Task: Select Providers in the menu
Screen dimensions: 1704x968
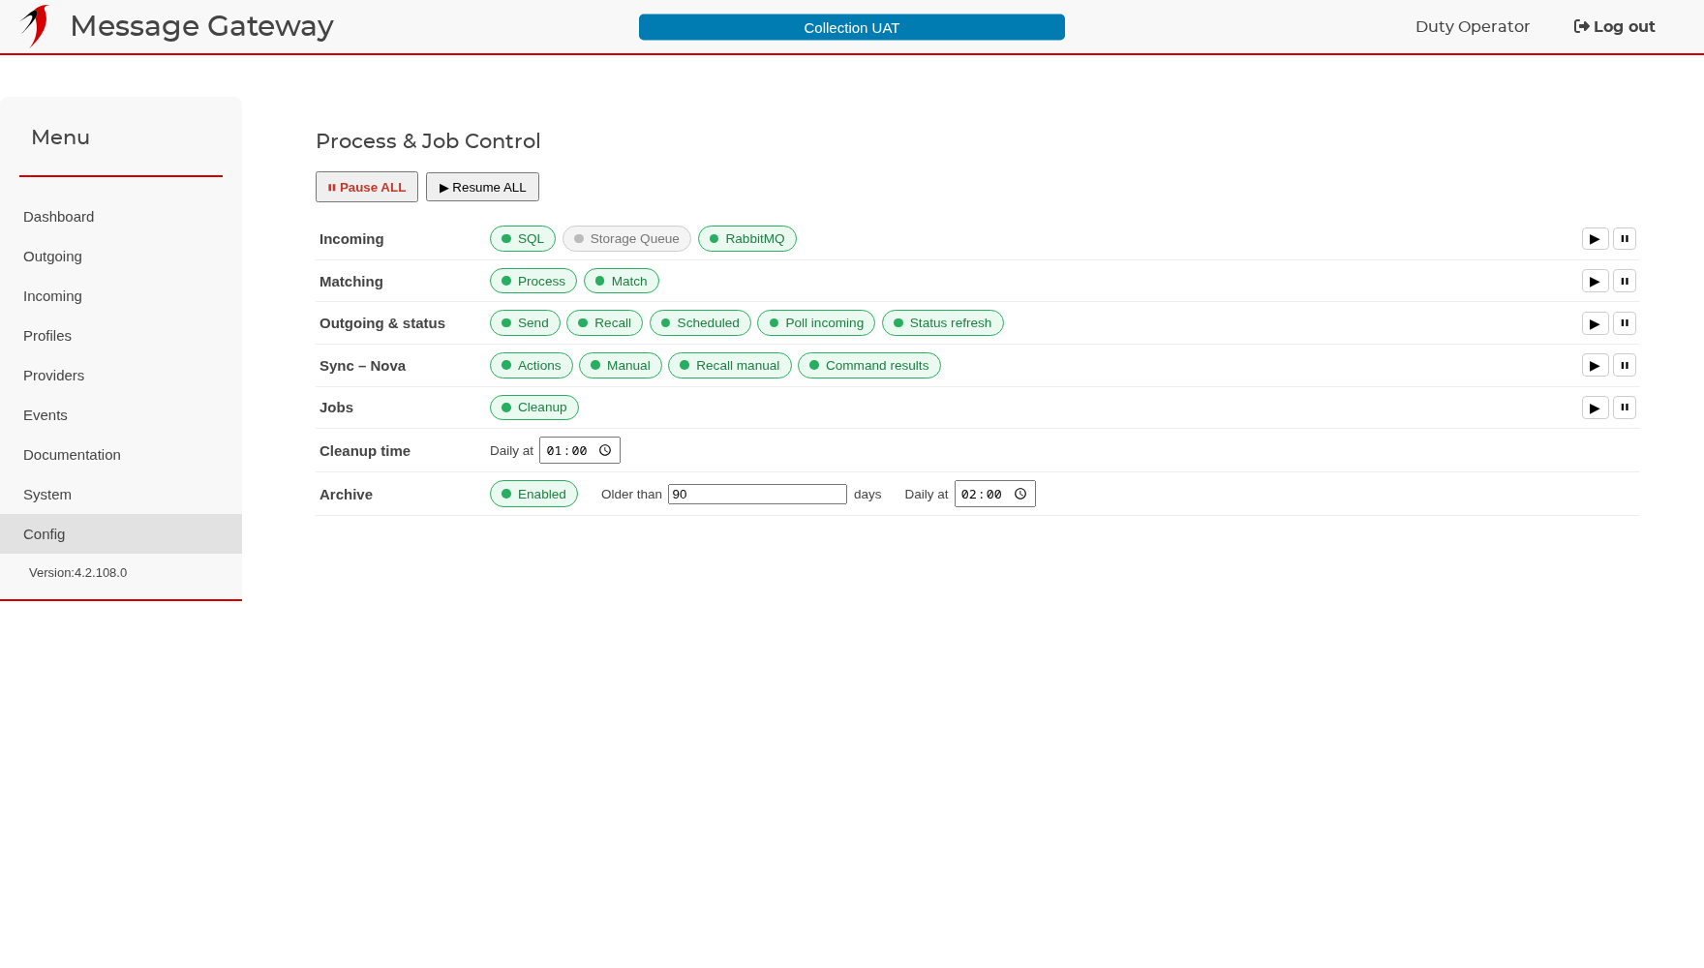Action: 121,376
